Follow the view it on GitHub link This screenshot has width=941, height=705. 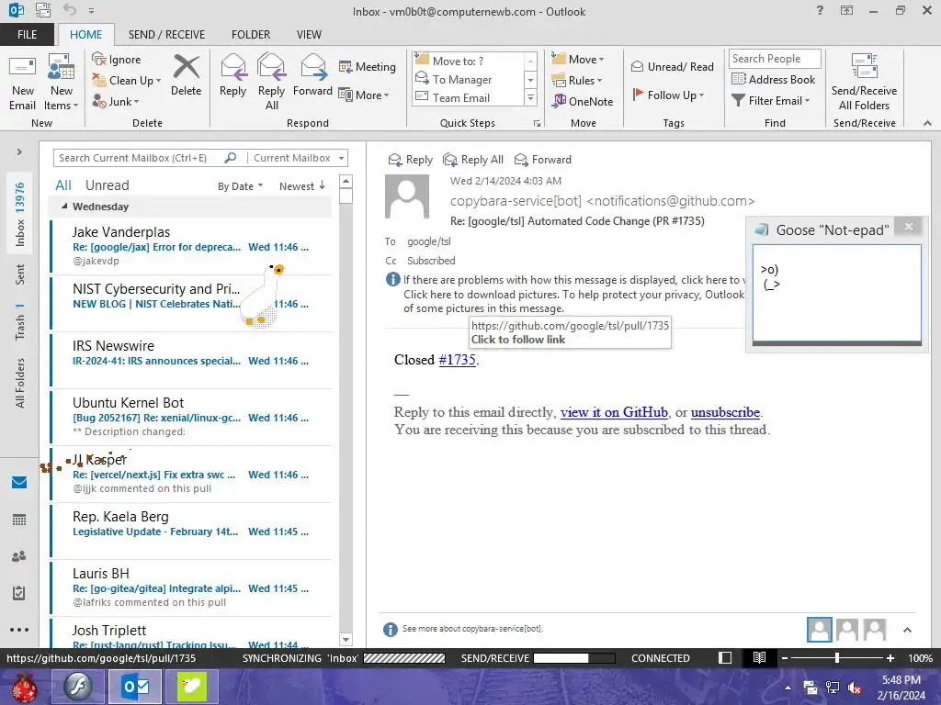[x=614, y=412]
